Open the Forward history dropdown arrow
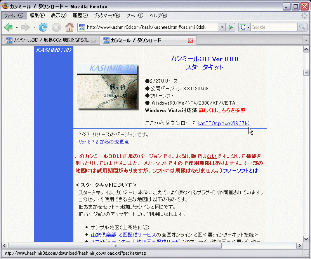Screen dimensions: 311x259 34,27
